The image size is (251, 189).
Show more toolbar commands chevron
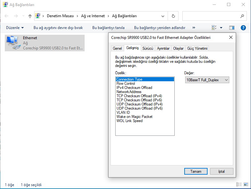click(194, 28)
